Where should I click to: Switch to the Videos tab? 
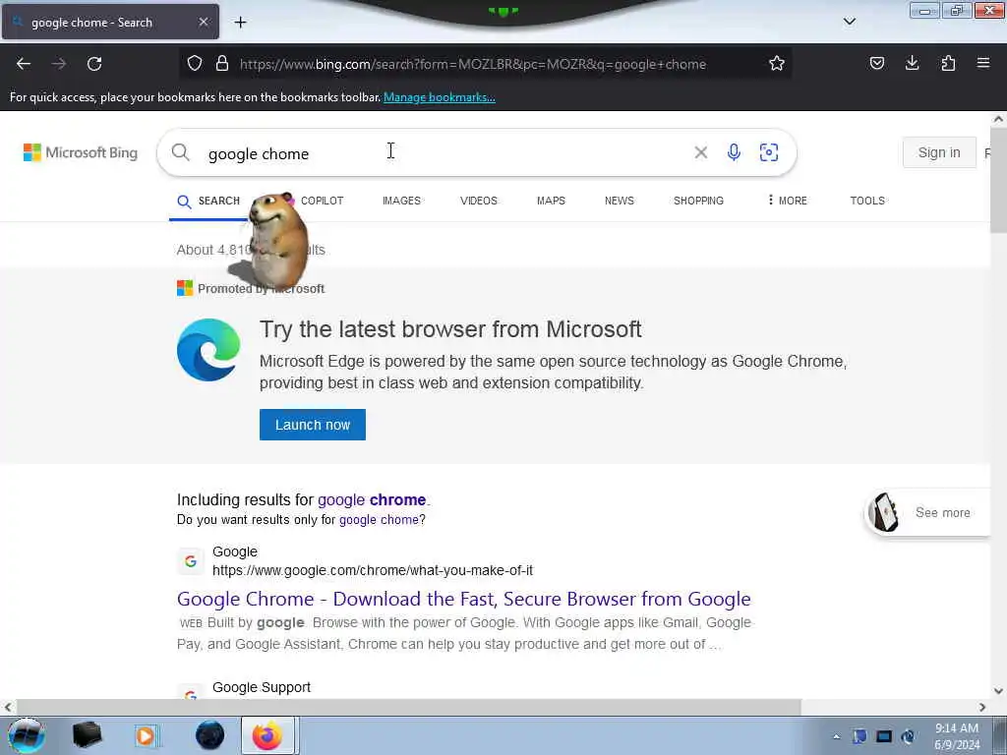479,201
